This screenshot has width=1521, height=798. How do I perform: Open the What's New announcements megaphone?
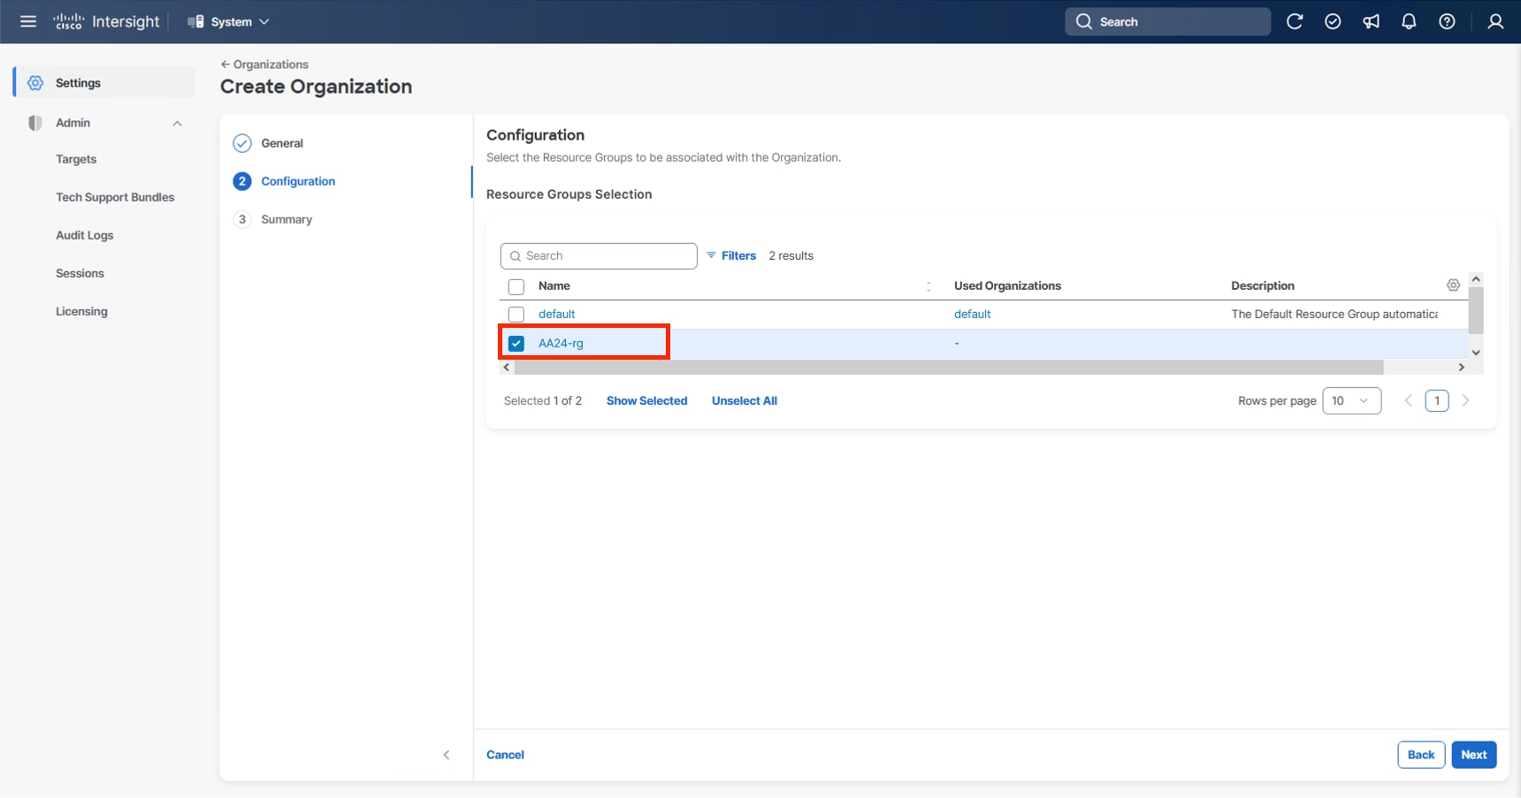(1371, 21)
